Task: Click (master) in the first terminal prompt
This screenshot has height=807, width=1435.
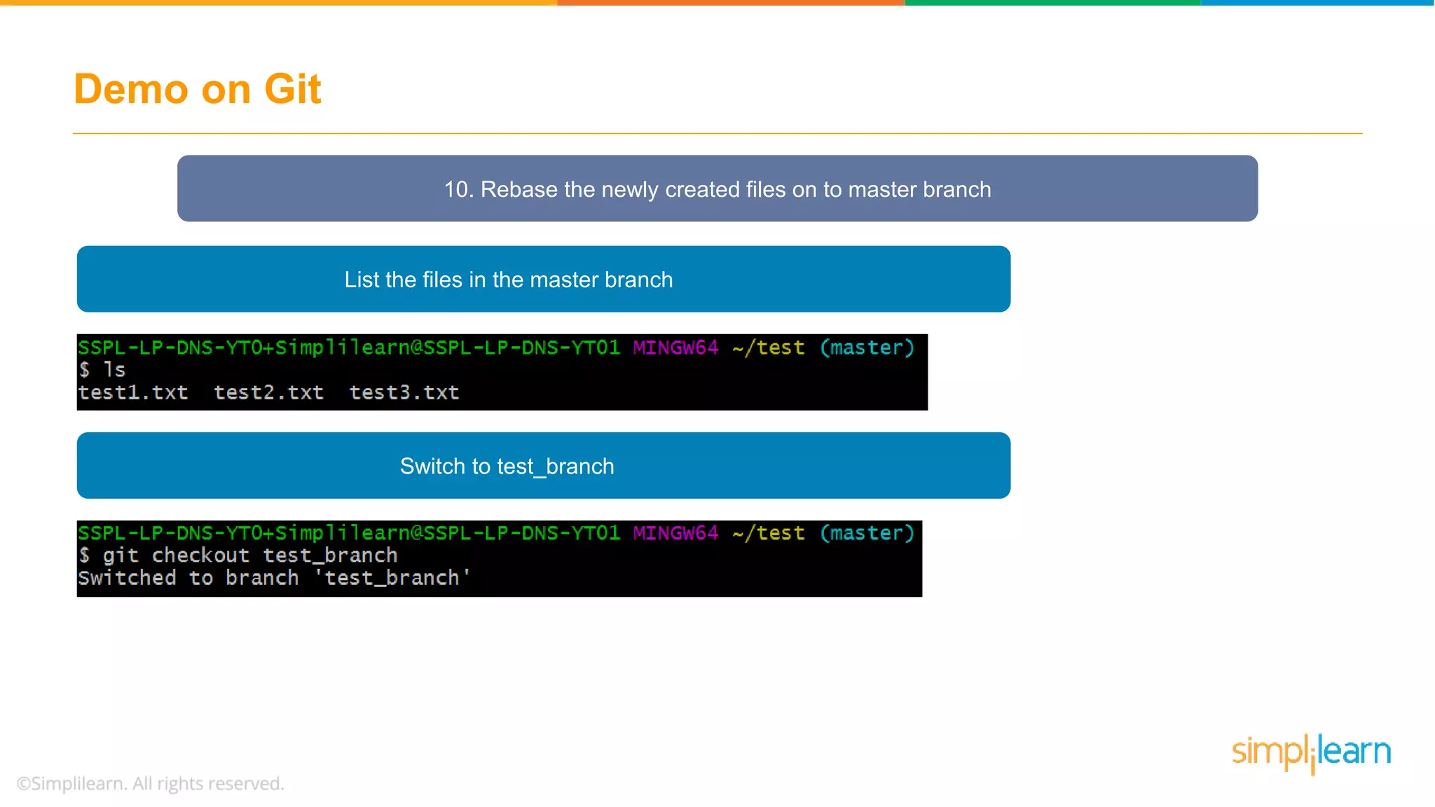Action: coord(867,347)
